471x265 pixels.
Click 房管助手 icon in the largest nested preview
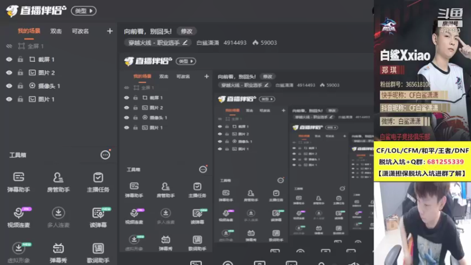point(165,186)
